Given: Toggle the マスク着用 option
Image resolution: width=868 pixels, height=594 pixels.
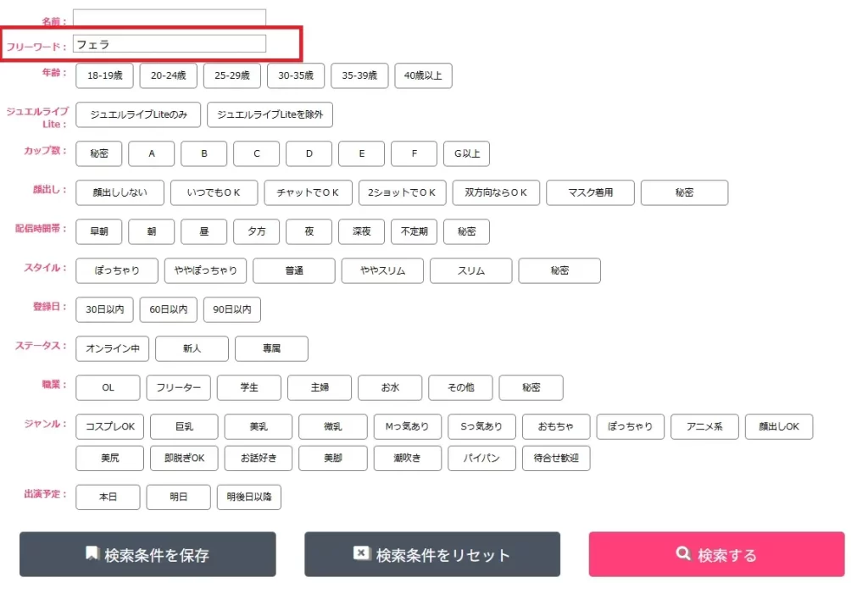Looking at the screenshot, I should click(x=591, y=192).
